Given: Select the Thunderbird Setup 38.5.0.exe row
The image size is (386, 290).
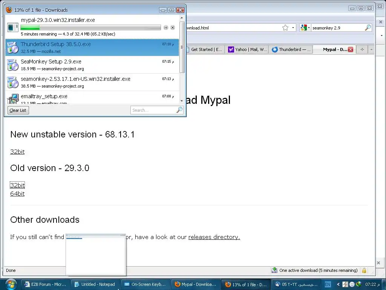Looking at the screenshot, I should point(92,47).
